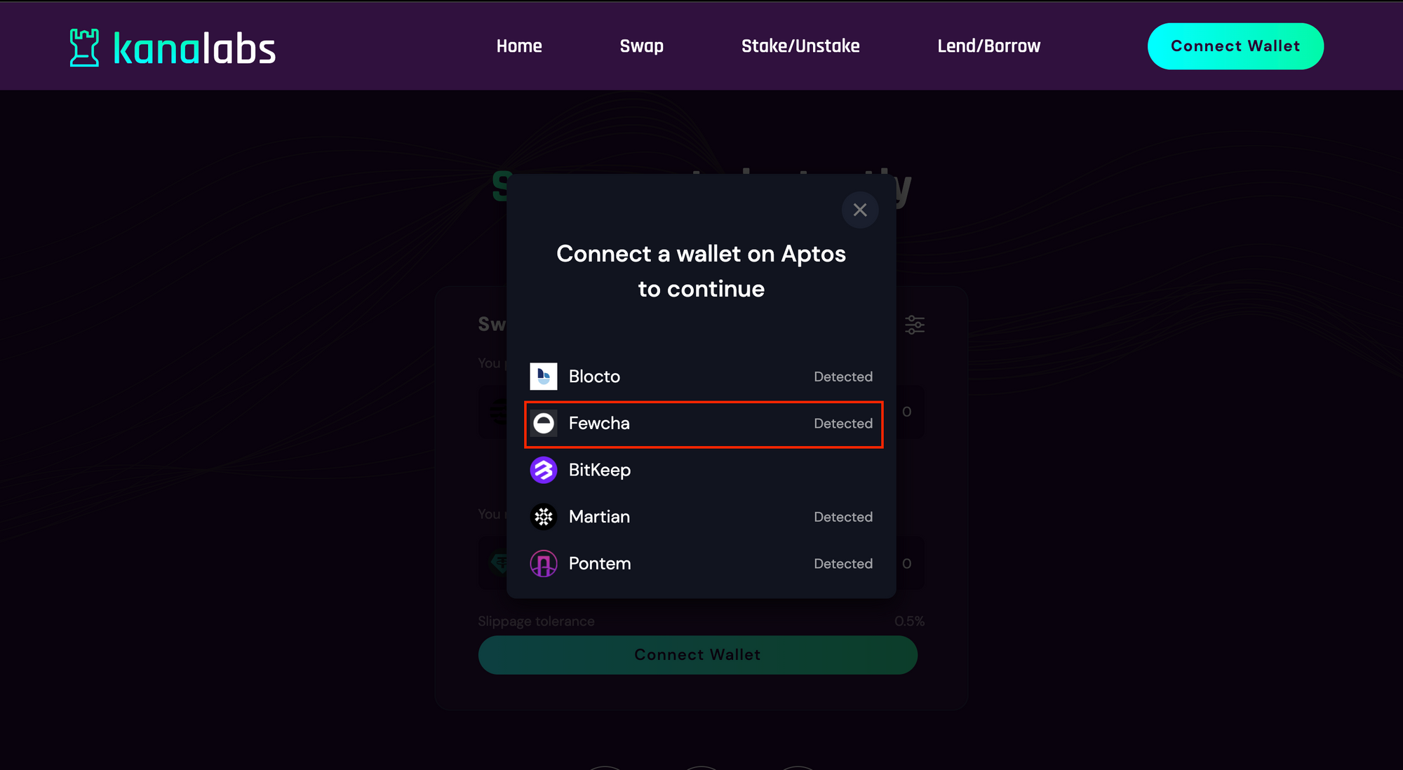Go to the Home menu item
This screenshot has height=770, width=1403.
pos(519,46)
